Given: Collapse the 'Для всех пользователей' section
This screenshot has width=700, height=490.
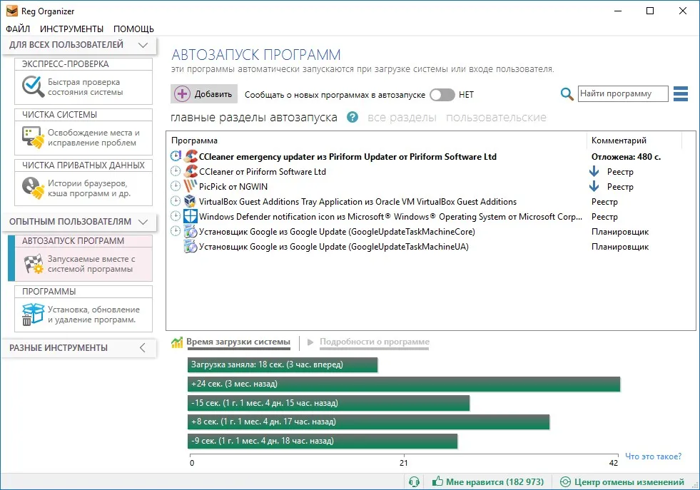Looking at the screenshot, I should click(x=143, y=45).
